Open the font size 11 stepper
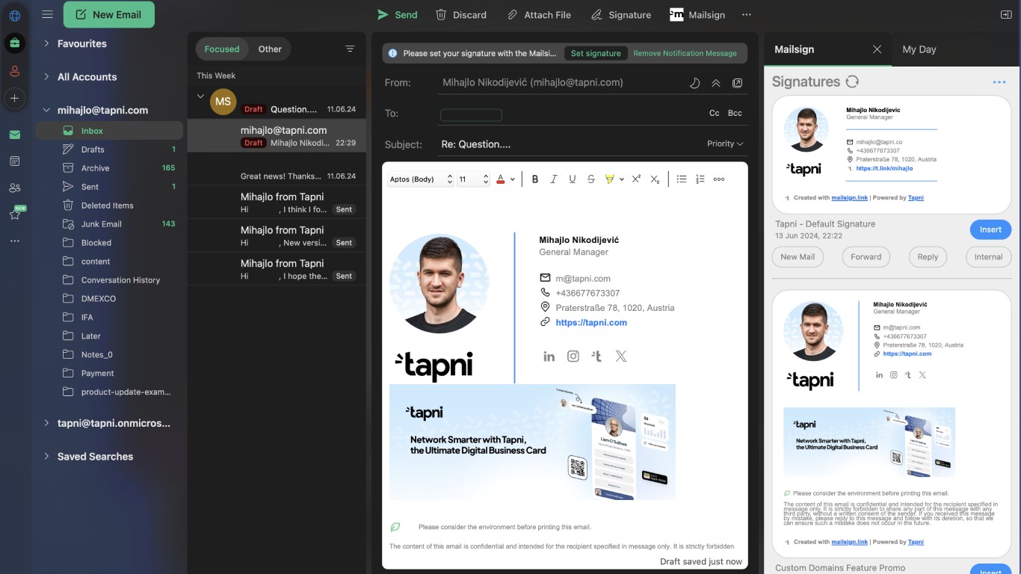This screenshot has height=574, width=1021. pos(473,179)
